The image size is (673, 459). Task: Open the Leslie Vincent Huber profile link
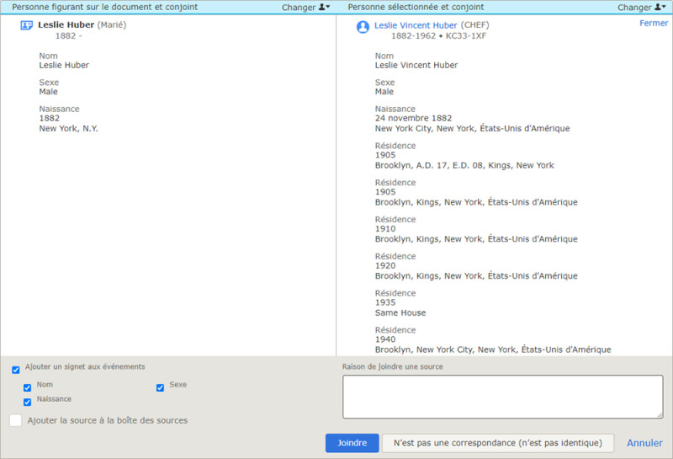[416, 25]
